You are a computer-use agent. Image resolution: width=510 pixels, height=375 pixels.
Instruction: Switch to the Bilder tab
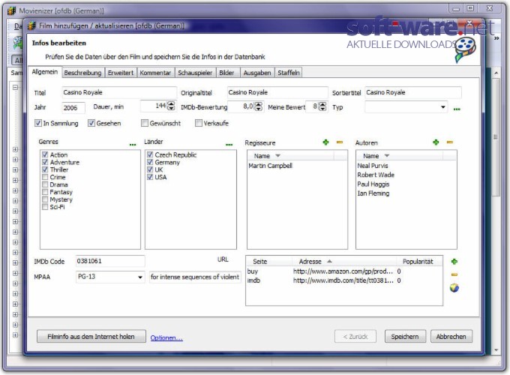coord(226,73)
